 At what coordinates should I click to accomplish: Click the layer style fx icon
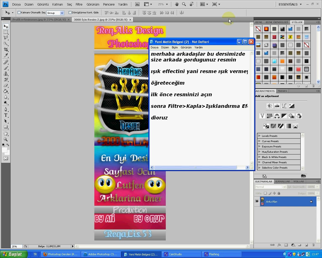[x=279, y=245]
